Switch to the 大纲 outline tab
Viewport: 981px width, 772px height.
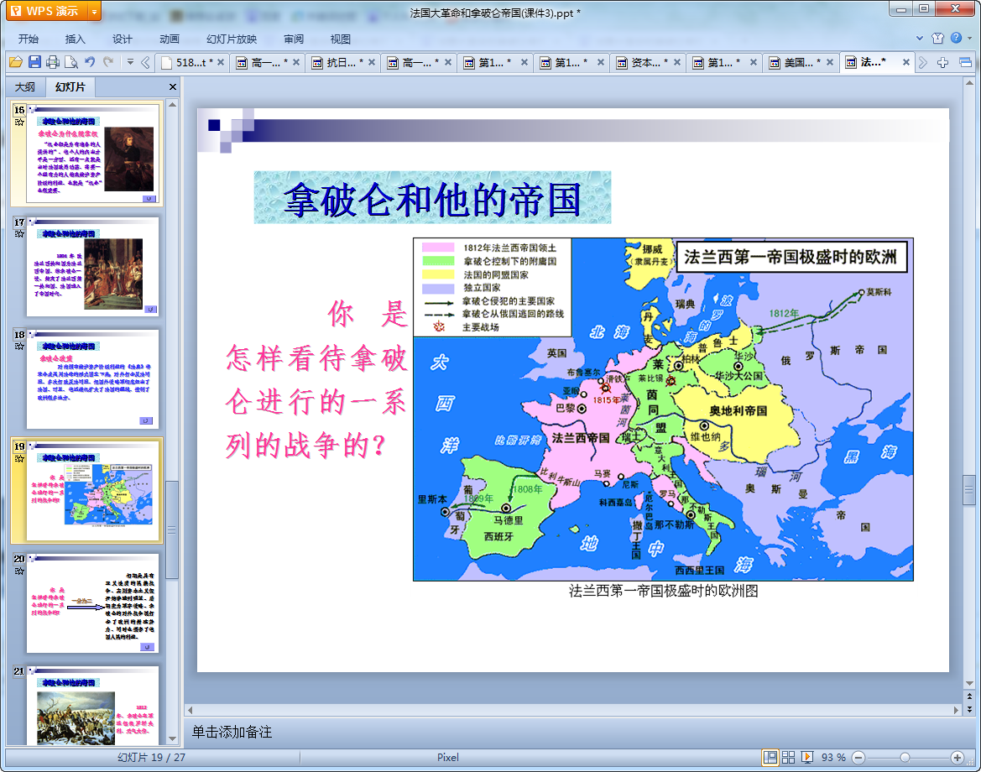click(25, 86)
